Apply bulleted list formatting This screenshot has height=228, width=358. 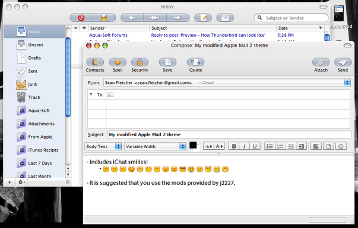pyautogui.click(x=270, y=146)
